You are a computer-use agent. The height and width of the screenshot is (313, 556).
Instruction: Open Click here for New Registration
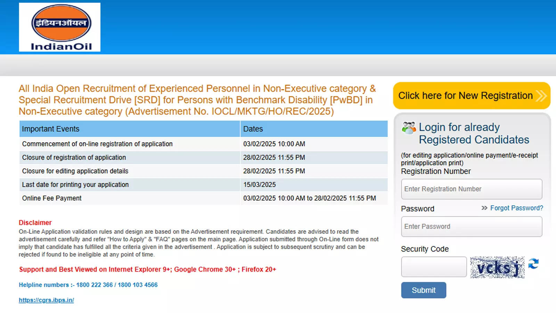pos(465,96)
